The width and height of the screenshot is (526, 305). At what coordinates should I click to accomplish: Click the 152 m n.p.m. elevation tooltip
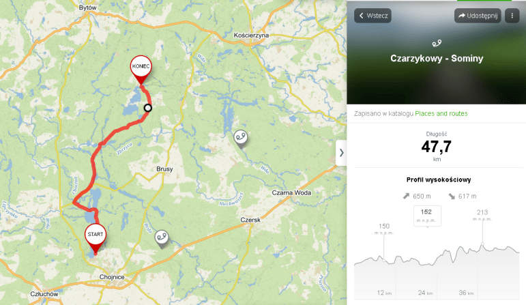pos(427,216)
